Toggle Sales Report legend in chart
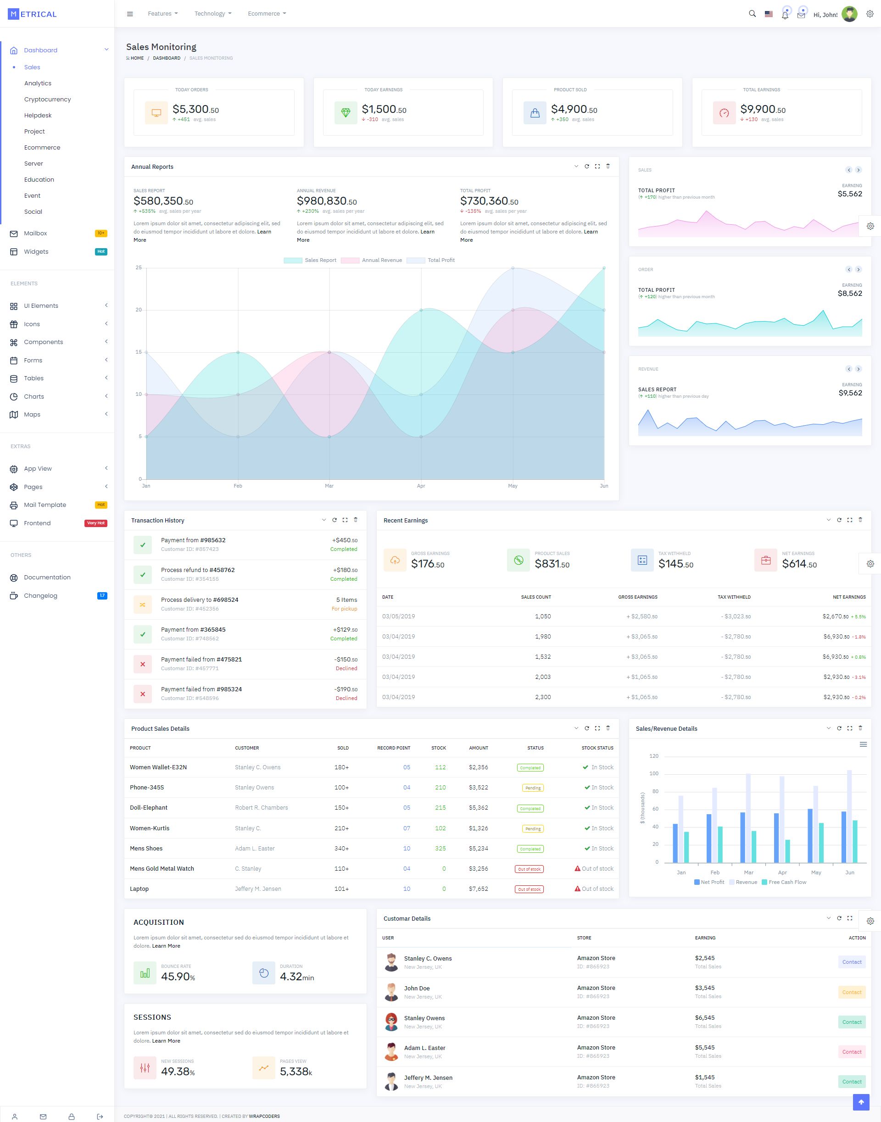 coord(310,261)
